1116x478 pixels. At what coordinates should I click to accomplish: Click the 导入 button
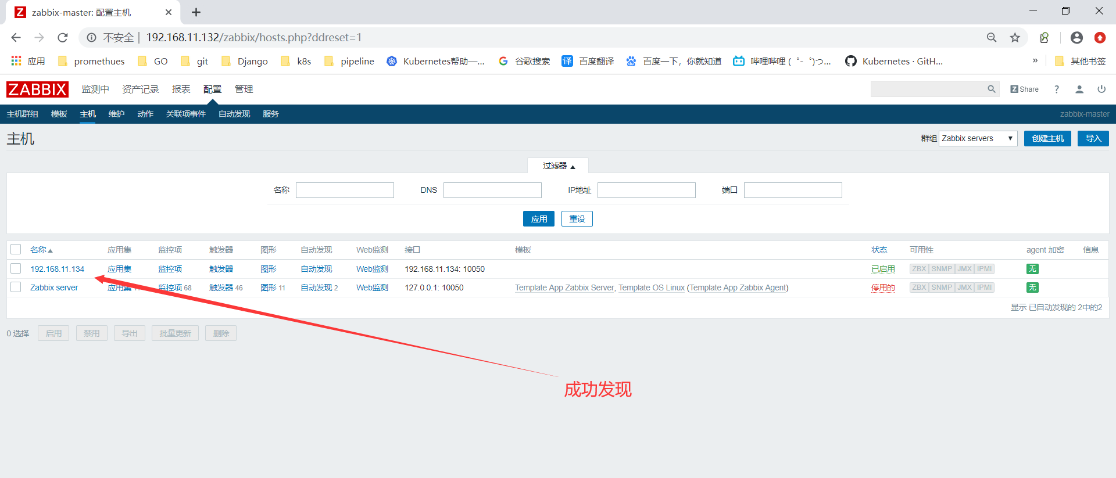pyautogui.click(x=1093, y=138)
